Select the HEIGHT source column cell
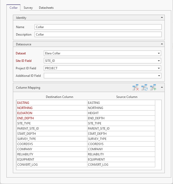The image size is (173, 184). [121, 113]
